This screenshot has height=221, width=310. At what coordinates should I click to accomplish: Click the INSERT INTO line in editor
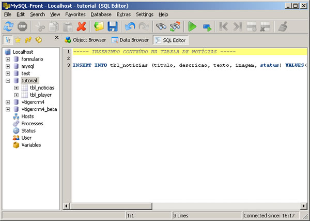190,65
